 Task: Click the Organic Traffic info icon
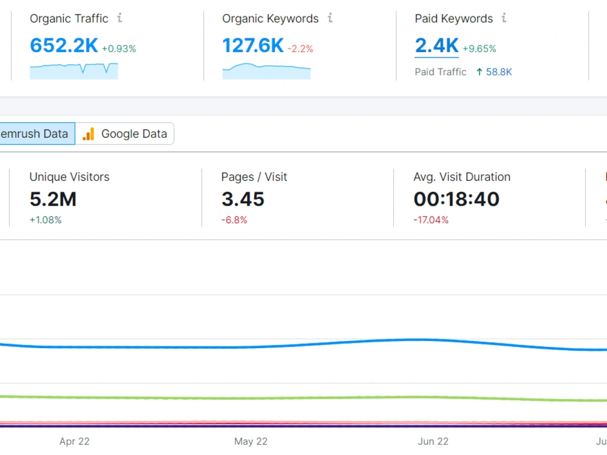click(x=120, y=18)
